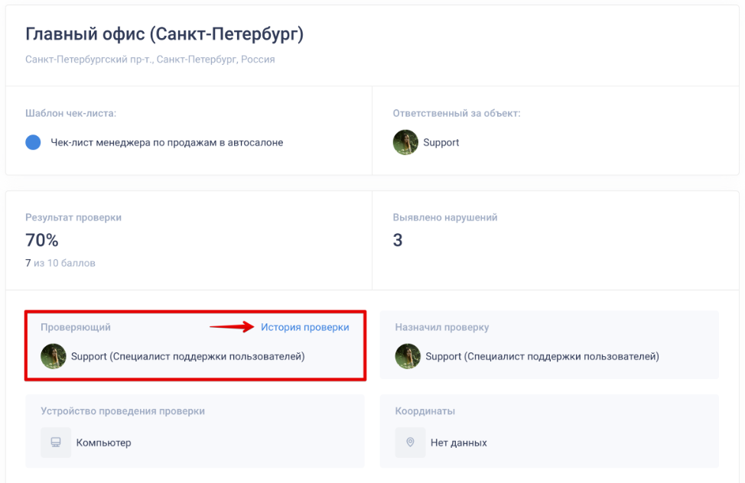Viewport: 745px width, 483px height.
Task: Click the Устройство проведения проверки heading
Action: [x=122, y=411]
